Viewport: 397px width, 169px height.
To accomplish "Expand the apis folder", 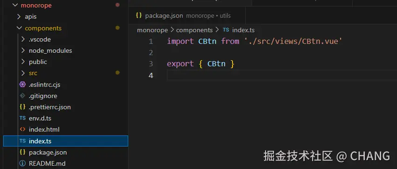I will [19, 17].
